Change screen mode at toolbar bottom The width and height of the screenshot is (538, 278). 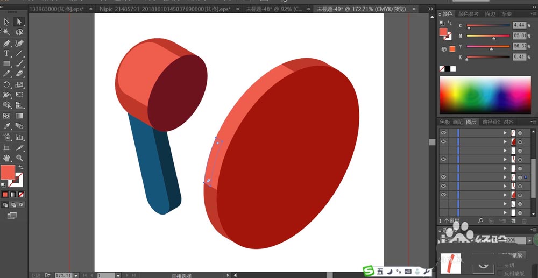tap(12, 215)
